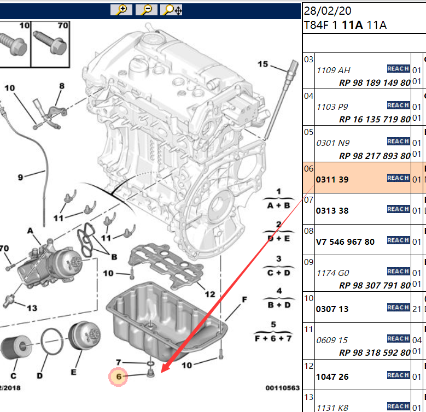Click the REACH badge for 0307 13
This screenshot has width=426, height=412.
398,308
